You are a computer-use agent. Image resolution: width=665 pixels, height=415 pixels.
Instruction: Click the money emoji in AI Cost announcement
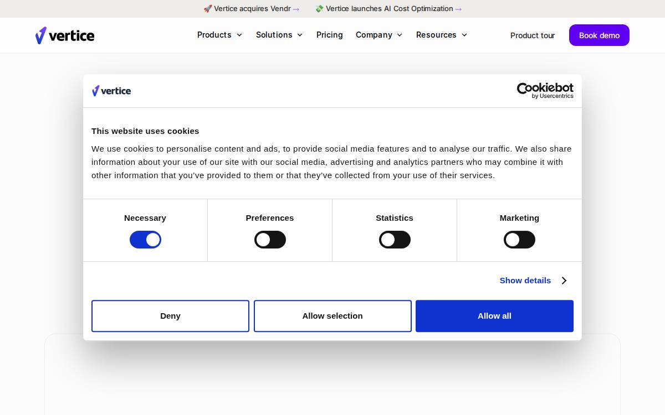click(x=319, y=9)
